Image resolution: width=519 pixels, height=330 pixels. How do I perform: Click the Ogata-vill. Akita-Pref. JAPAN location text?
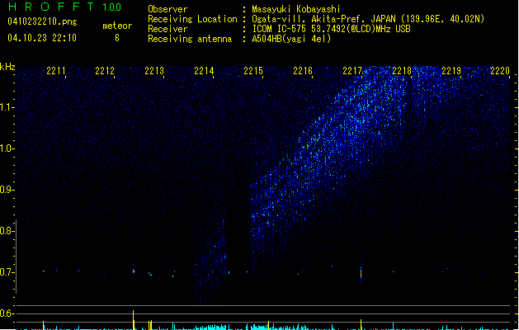pos(368,19)
